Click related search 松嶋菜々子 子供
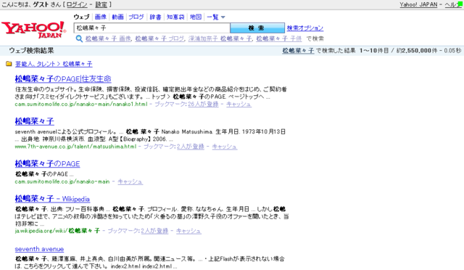 click(x=279, y=38)
